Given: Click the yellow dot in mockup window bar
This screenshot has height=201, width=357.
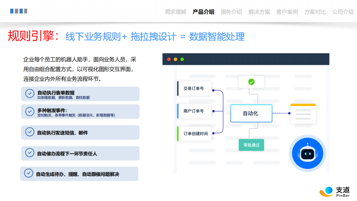Looking at the screenshot, I should click(x=175, y=59).
